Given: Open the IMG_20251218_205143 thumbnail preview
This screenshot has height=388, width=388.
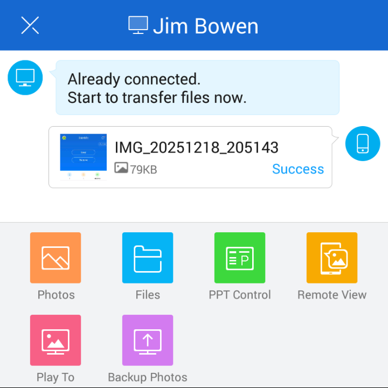Looking at the screenshot, I should (x=84, y=157).
